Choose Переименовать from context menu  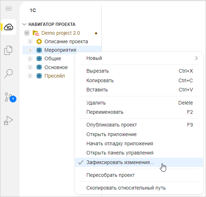click(x=139, y=112)
